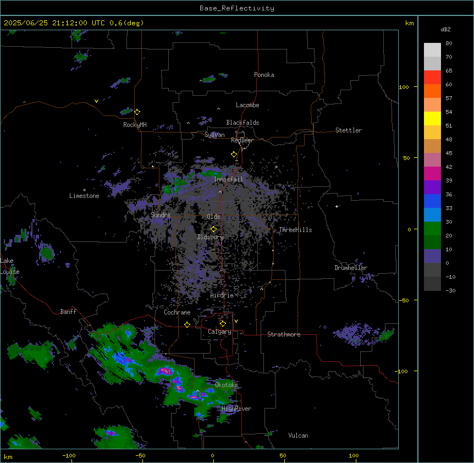The height and width of the screenshot is (463, 474).
Task: Click the -50 tick on the right axis
Action: (404, 300)
